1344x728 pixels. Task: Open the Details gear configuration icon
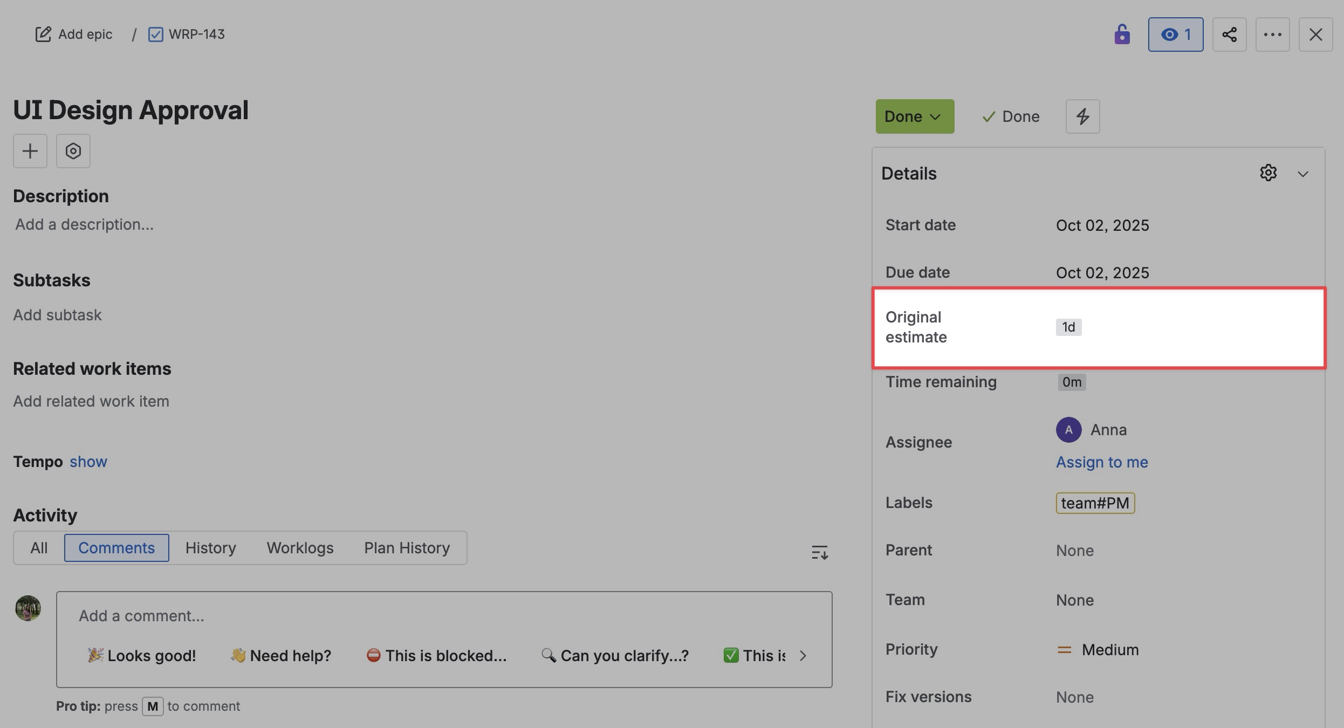pyautogui.click(x=1268, y=173)
